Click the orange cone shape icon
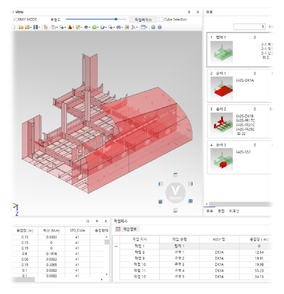 pos(70,27)
